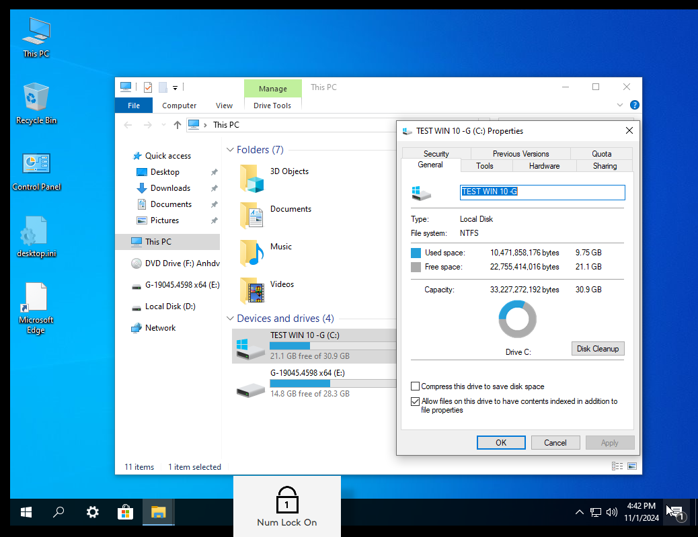Open the File menu in Explorer
The image size is (698, 537).
134,106
